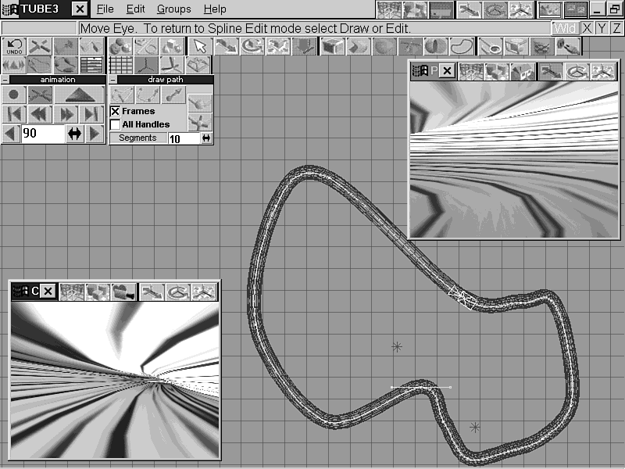
Task: Collapse the animation panel
Action: tap(6, 79)
